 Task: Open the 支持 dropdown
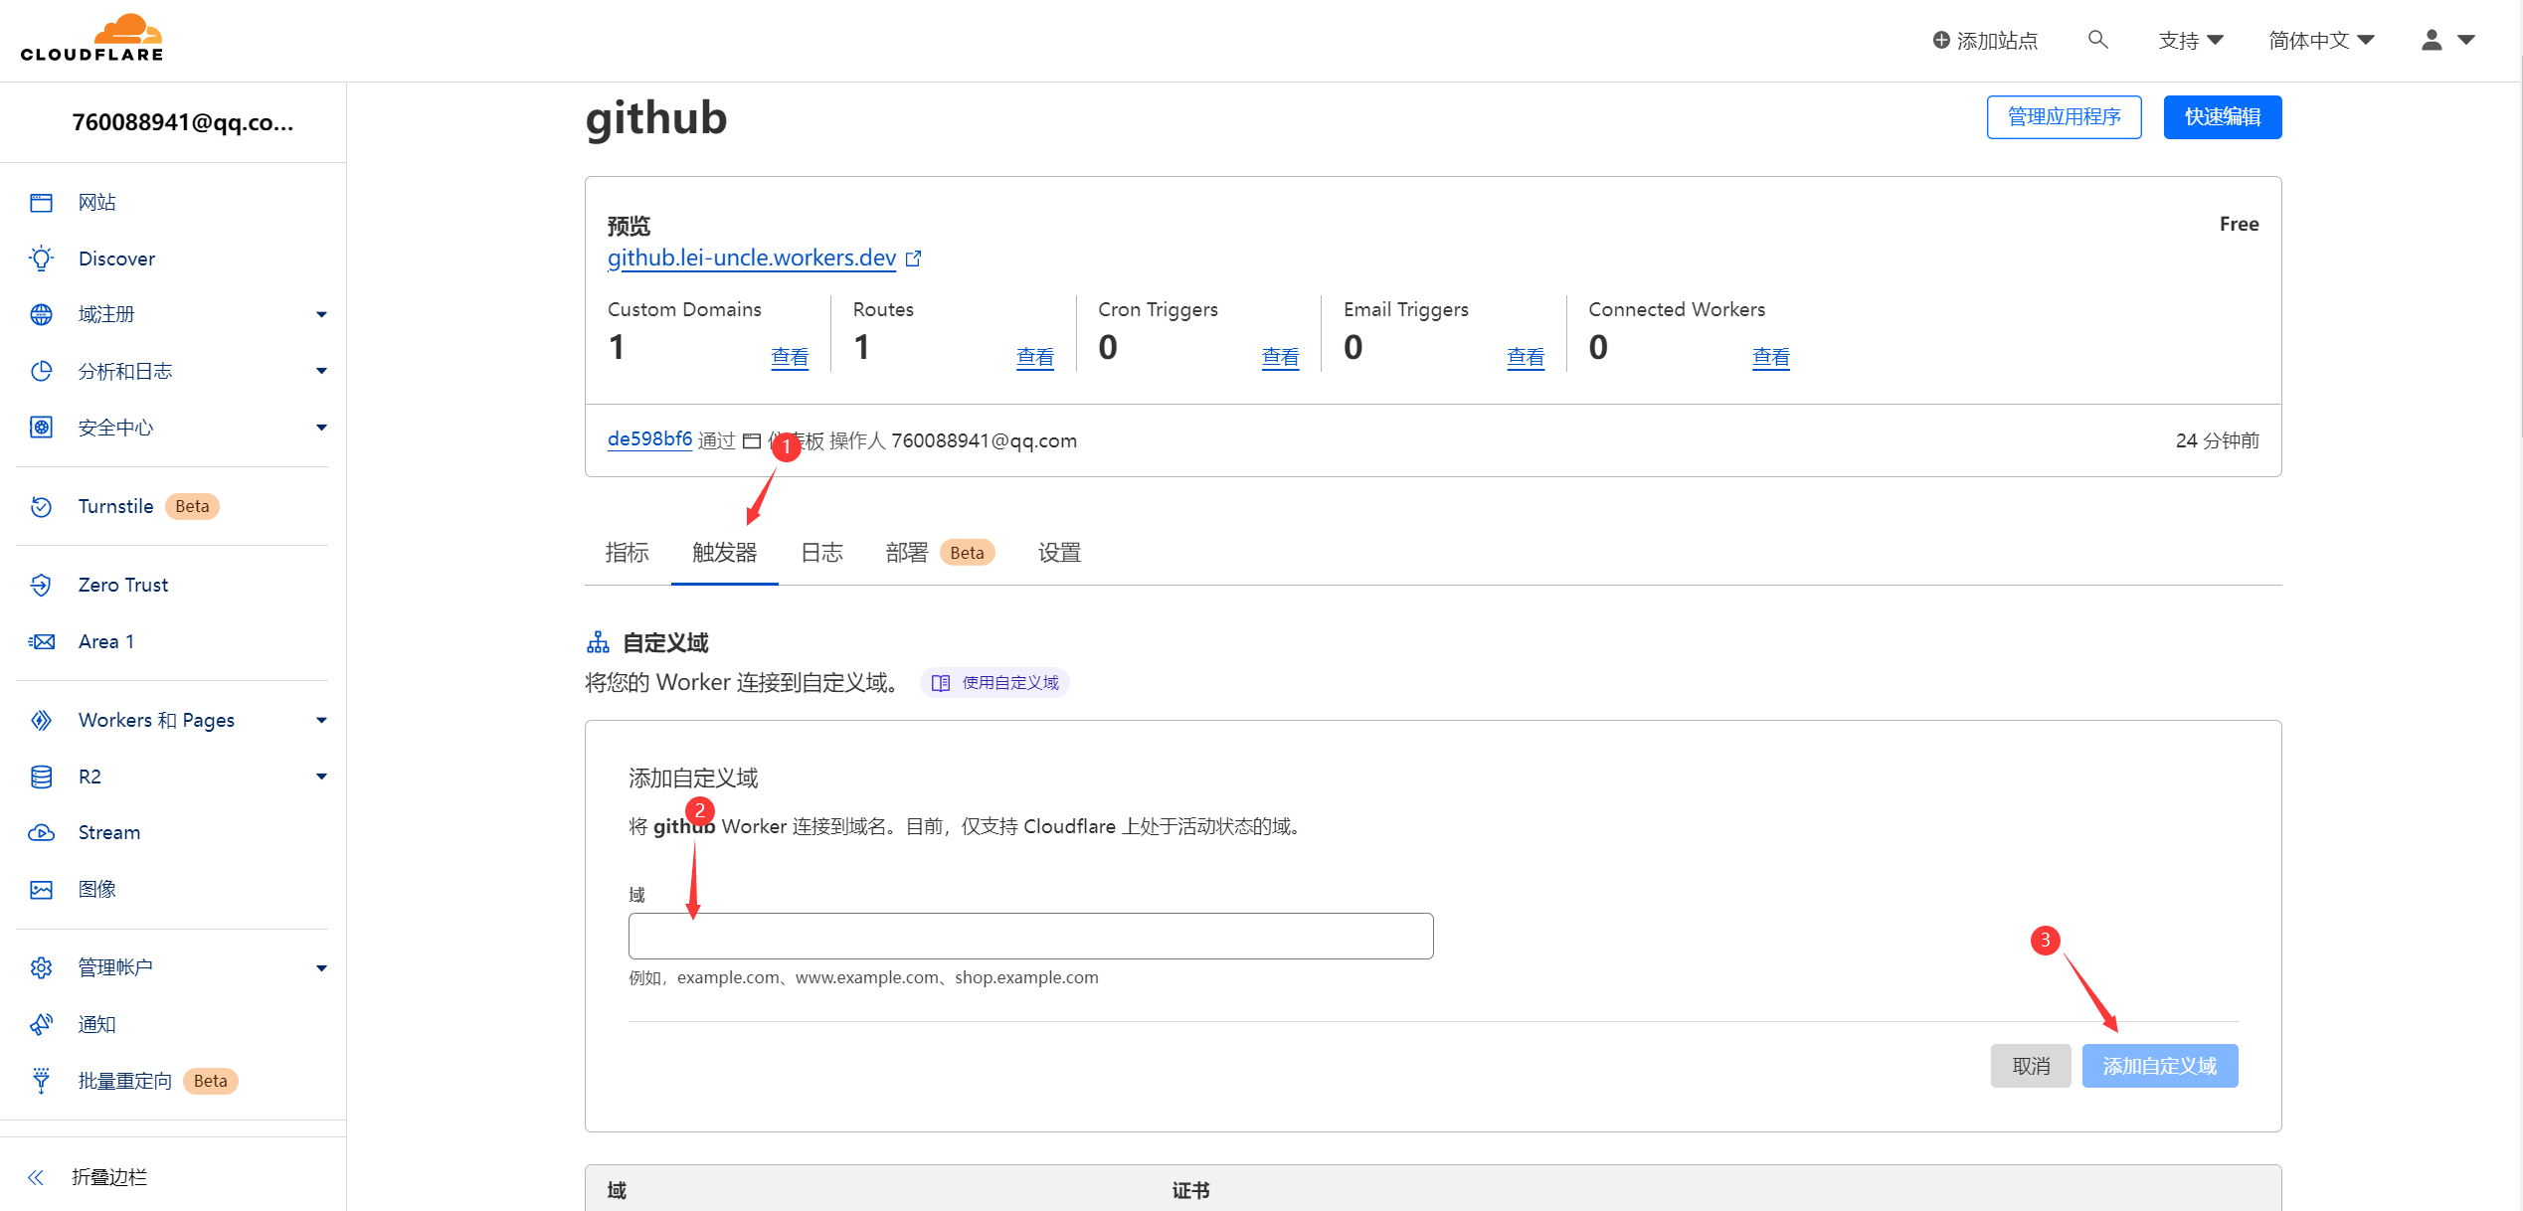(x=2191, y=40)
